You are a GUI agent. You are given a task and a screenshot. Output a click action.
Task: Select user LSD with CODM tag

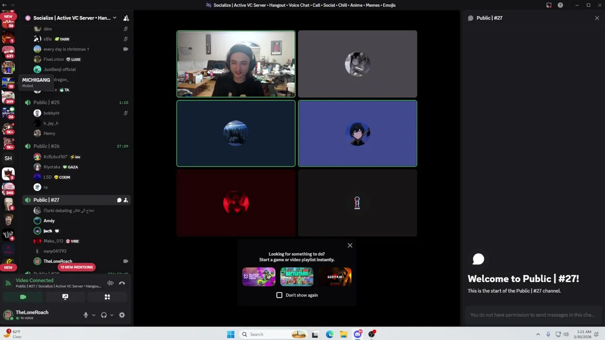click(x=77, y=177)
